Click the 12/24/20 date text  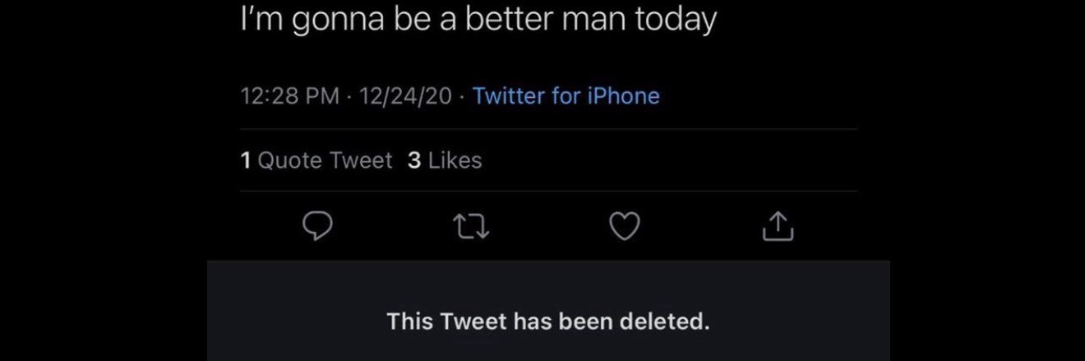click(405, 96)
